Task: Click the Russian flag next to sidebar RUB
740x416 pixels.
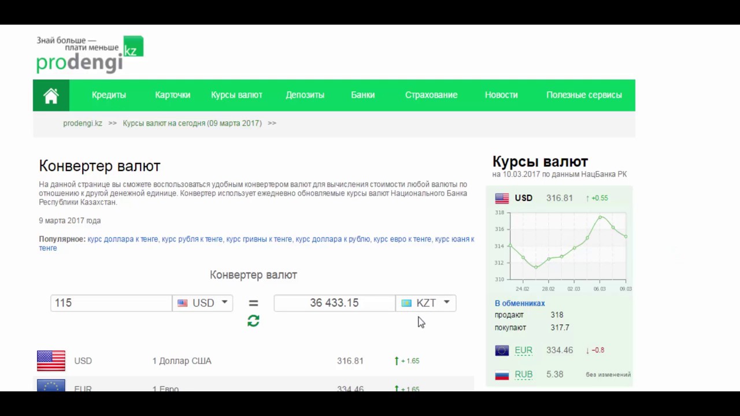Action: point(502,374)
